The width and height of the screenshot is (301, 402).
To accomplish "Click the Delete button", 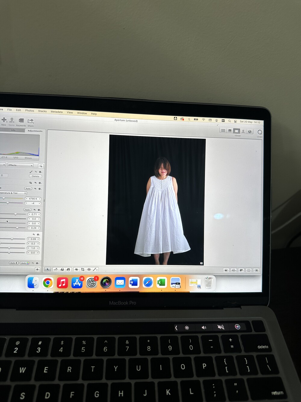I will pyautogui.click(x=36, y=176).
